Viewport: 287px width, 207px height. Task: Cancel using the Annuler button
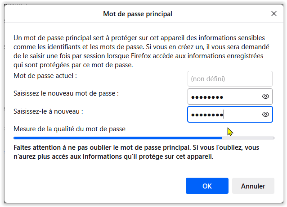(253, 186)
